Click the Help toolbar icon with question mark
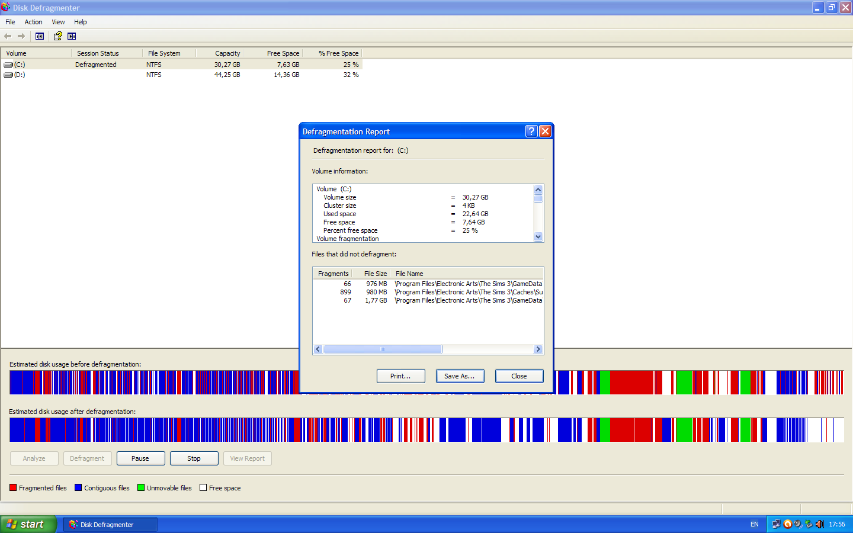 [57, 36]
